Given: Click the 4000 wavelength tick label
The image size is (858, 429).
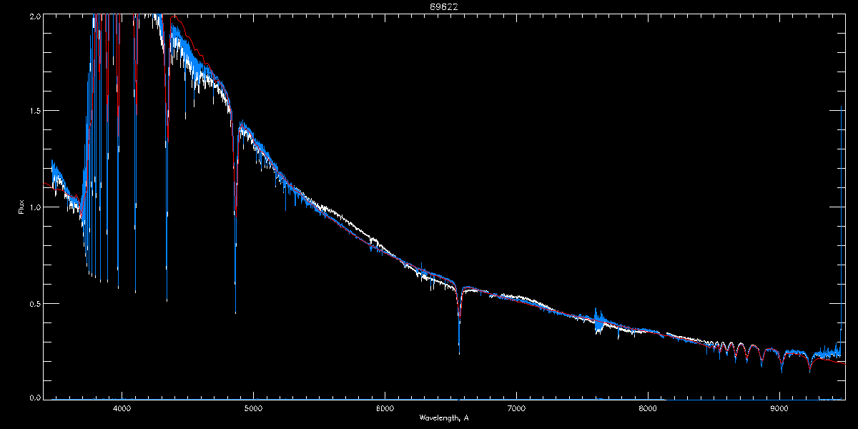Looking at the screenshot, I should coord(122,408).
